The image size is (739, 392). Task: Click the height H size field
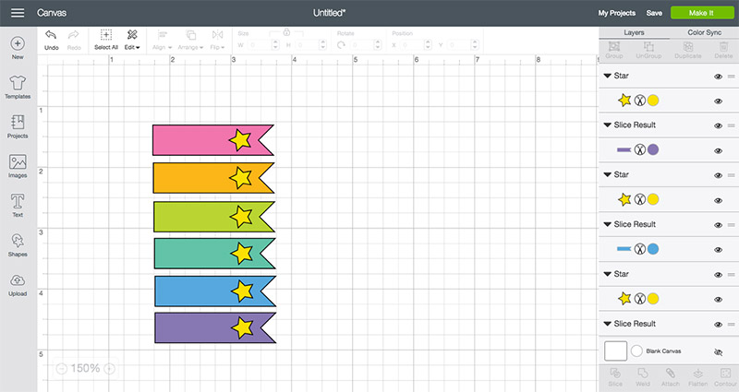click(x=310, y=45)
